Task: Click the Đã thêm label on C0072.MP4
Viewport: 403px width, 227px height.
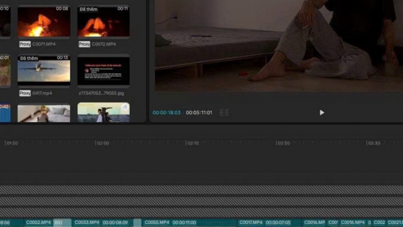Action: click(88, 9)
